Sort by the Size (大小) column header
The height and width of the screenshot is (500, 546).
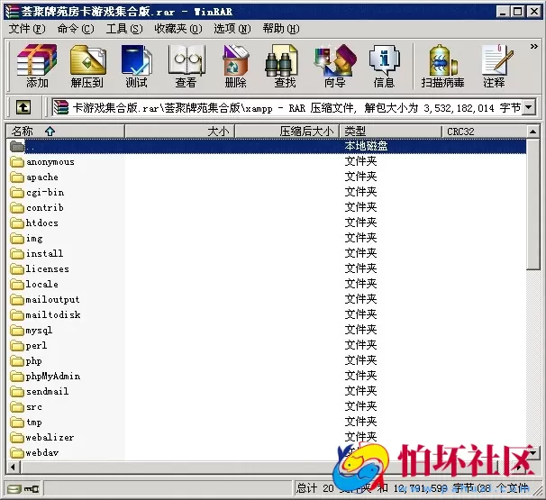click(x=179, y=132)
